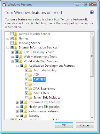Viewport: 100px width, 134px height.
Task: Toggle the Web Management Tools checkbox
Action: point(17,57)
